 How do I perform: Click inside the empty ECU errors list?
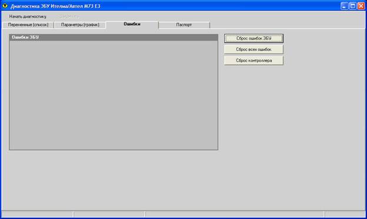click(114, 95)
